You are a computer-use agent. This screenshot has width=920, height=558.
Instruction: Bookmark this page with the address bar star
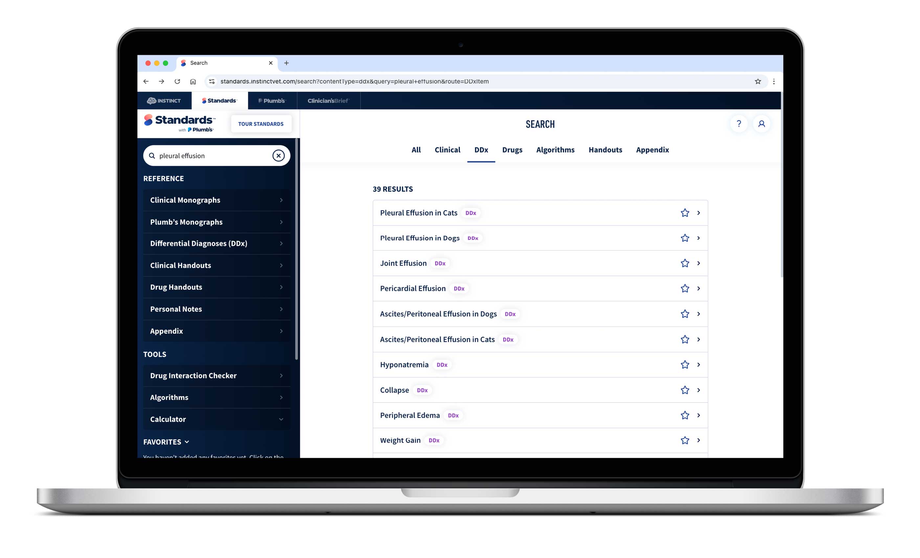pyautogui.click(x=758, y=81)
